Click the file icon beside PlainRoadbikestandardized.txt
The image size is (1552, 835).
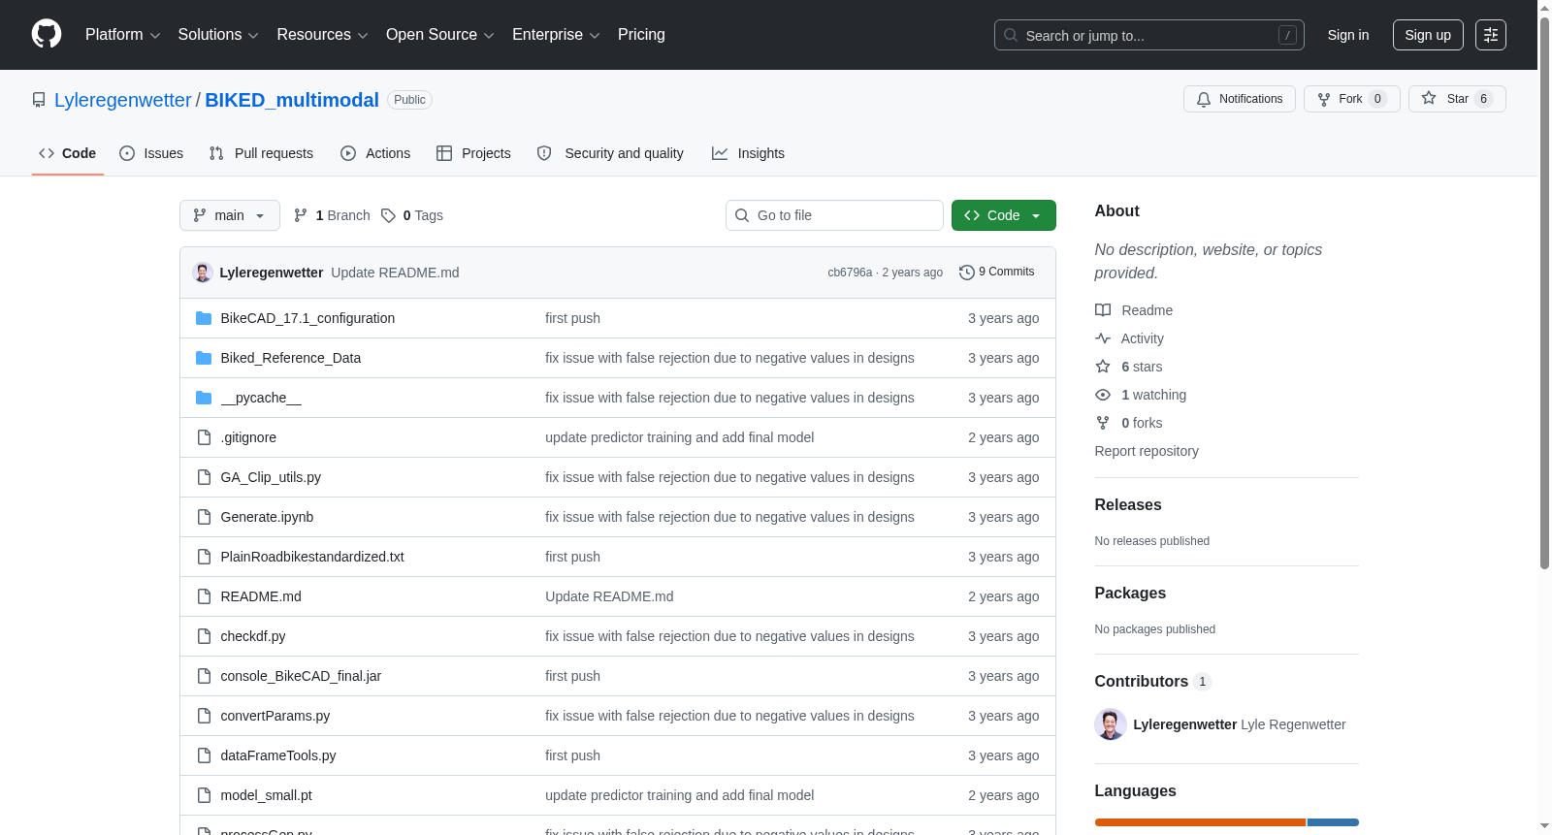click(204, 557)
